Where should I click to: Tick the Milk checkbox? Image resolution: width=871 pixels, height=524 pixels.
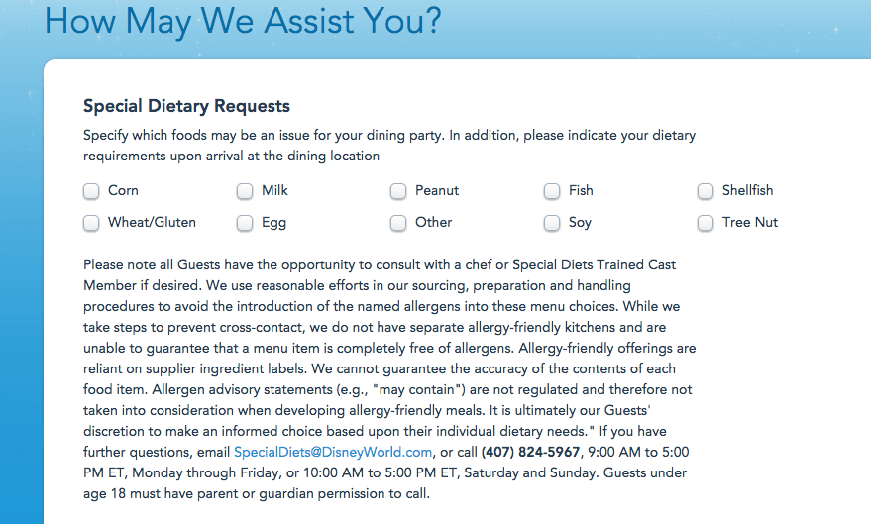click(x=245, y=191)
